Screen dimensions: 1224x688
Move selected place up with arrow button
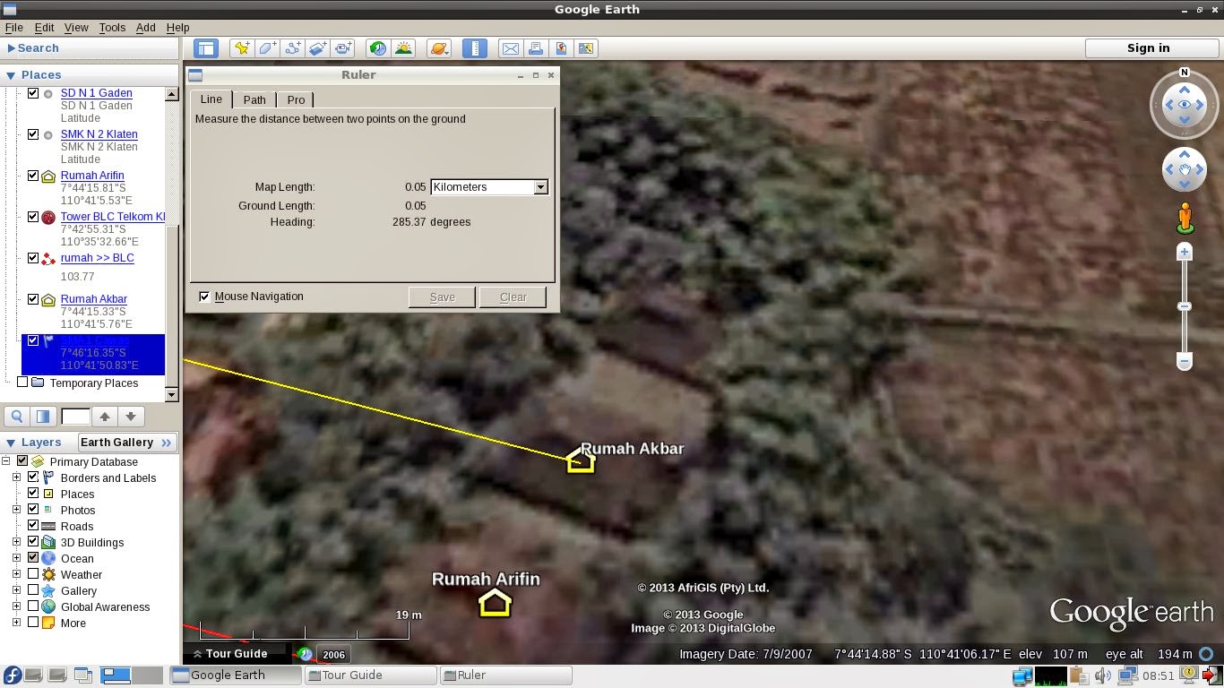pos(105,416)
